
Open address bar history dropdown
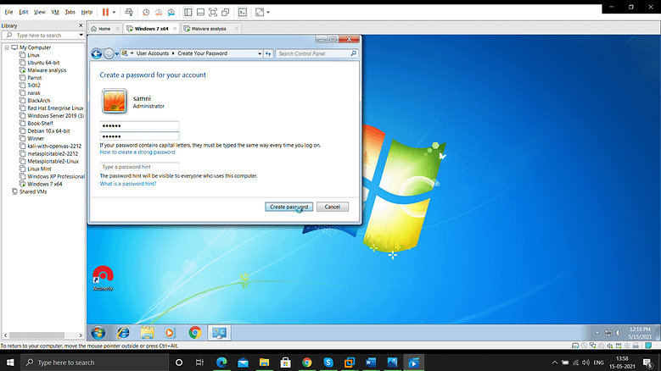[260, 53]
